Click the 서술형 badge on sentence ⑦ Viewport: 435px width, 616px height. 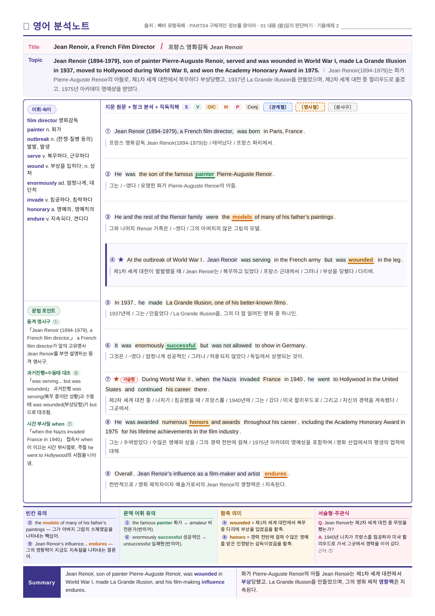pyautogui.click(x=129, y=379)
